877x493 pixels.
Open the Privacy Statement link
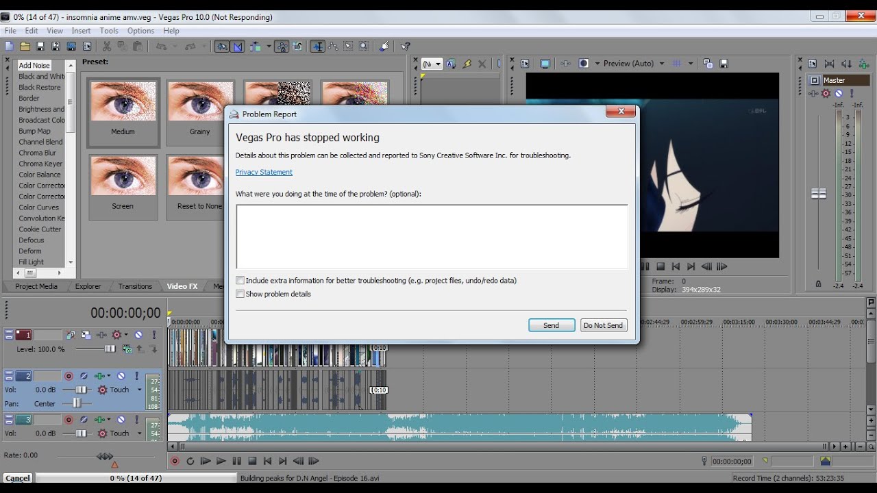click(264, 172)
